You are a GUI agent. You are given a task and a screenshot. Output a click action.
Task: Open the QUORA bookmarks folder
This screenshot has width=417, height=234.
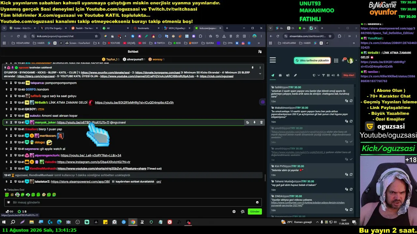(x=208, y=43)
